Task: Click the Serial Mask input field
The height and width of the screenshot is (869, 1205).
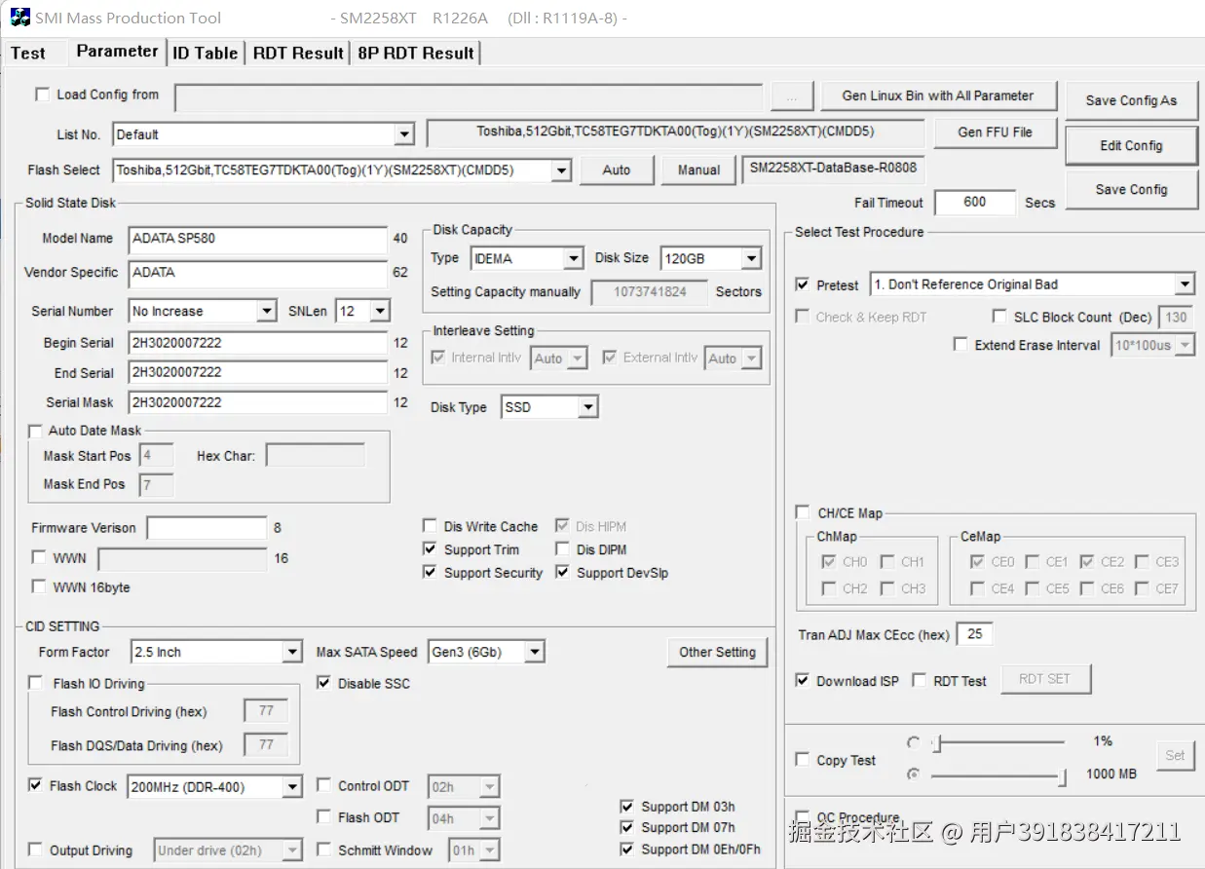Action: 258,402
